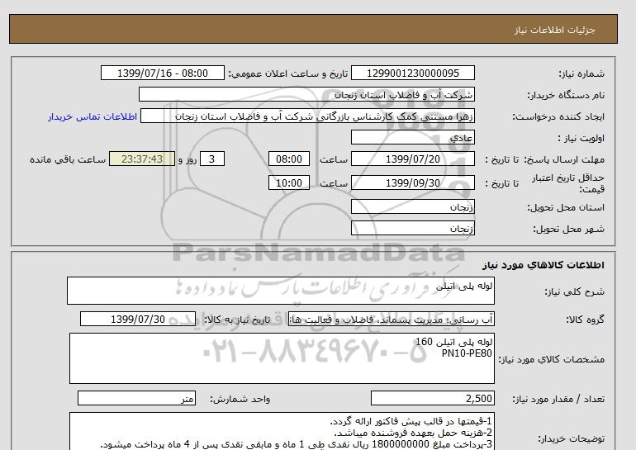
Task: Open buyer contact info link اطلاعات تماس خریدار
Action: (x=93, y=116)
